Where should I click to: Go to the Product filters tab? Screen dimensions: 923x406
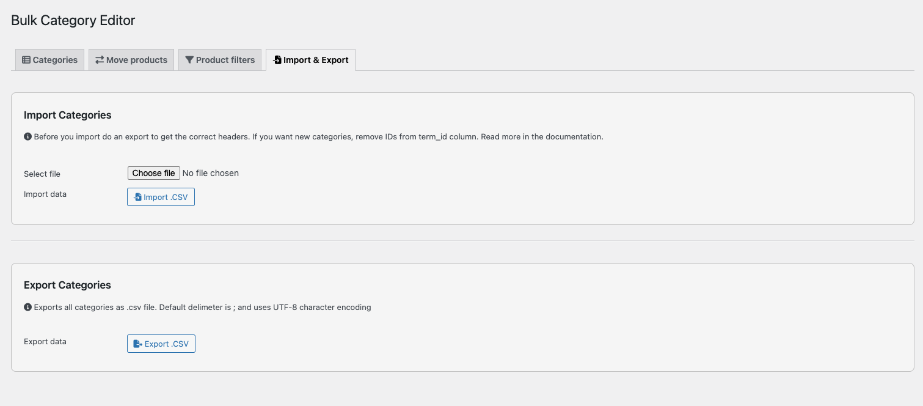click(x=225, y=60)
